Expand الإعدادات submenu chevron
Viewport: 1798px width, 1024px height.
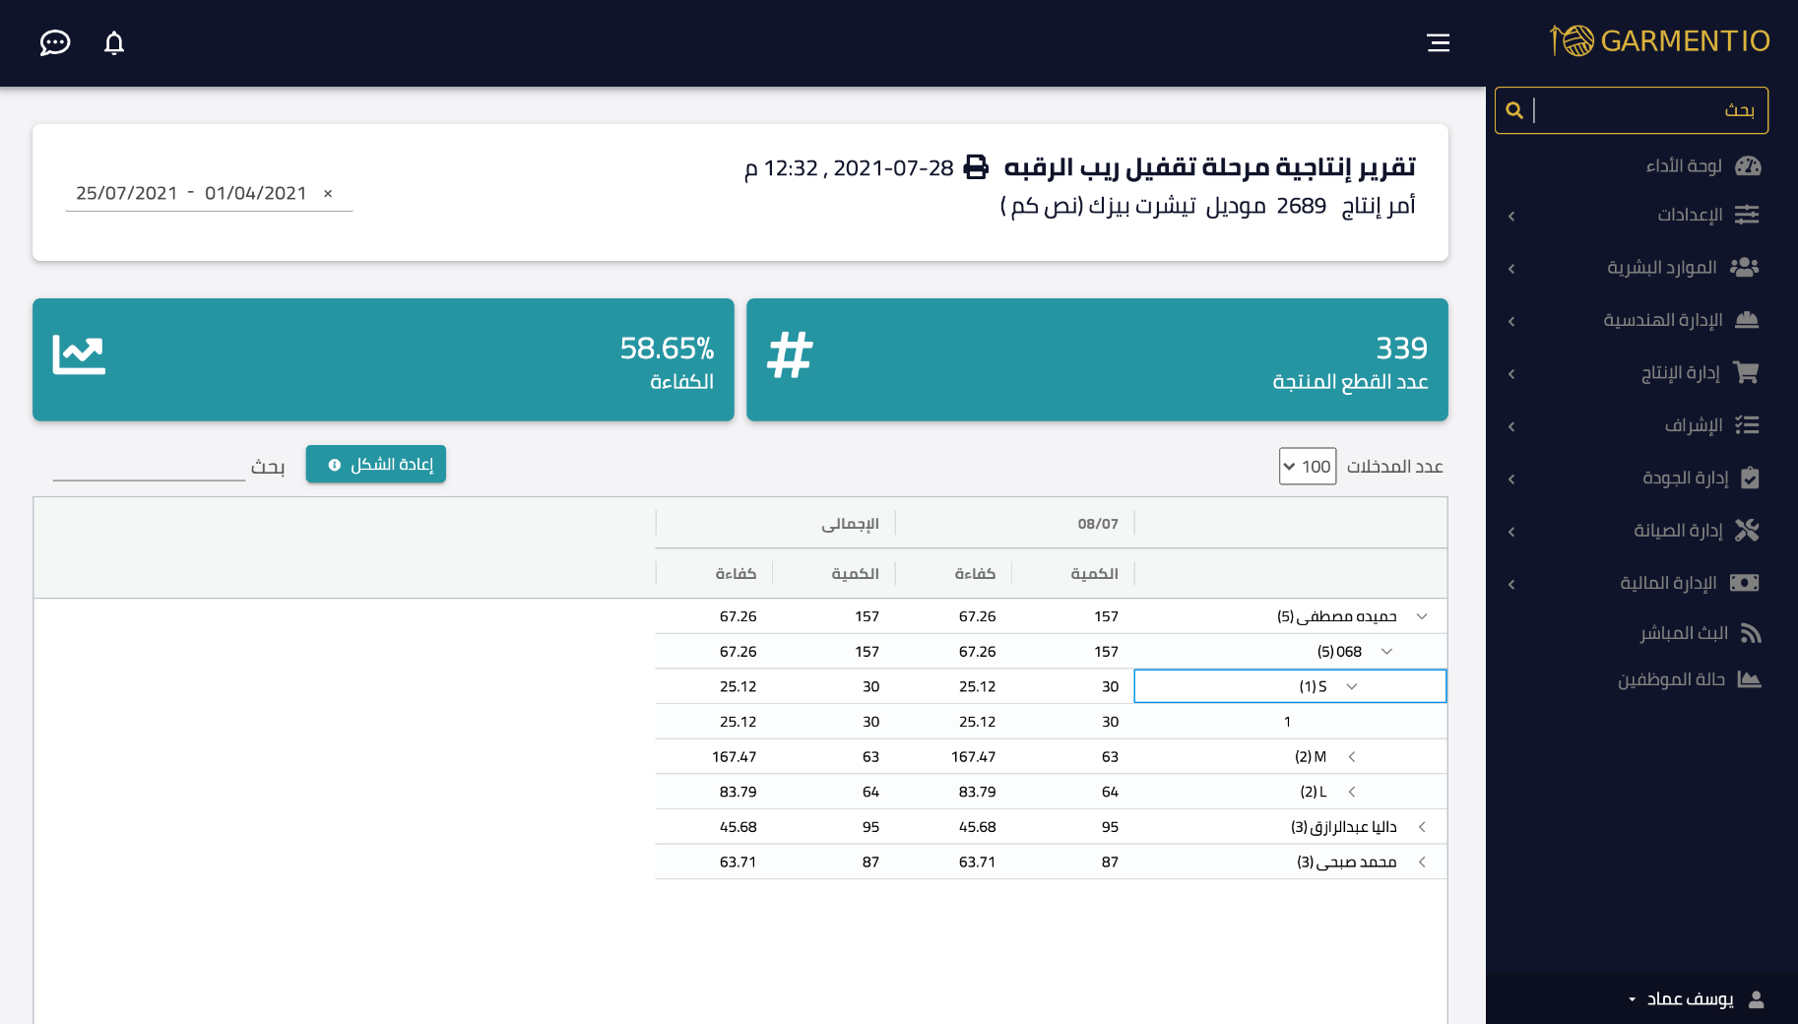pos(1511,216)
